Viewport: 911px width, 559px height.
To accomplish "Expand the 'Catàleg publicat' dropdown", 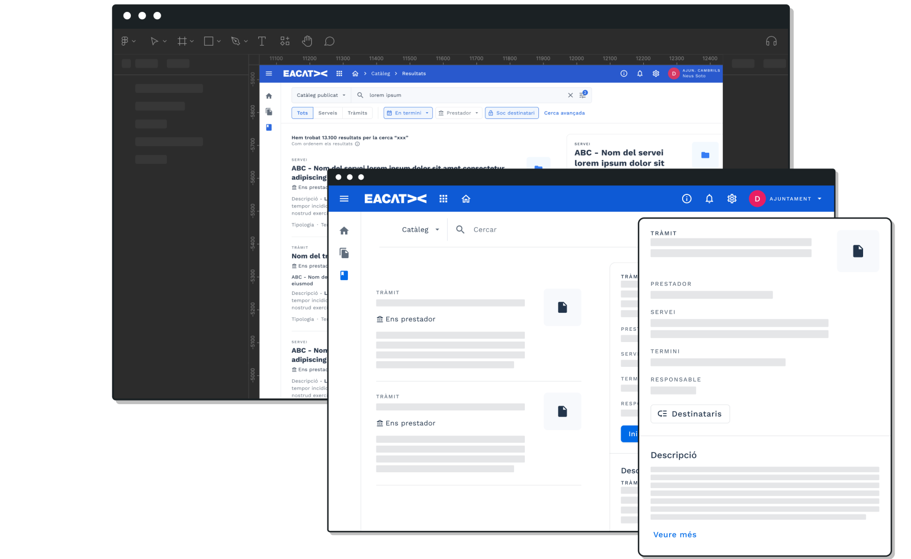I will click(321, 95).
